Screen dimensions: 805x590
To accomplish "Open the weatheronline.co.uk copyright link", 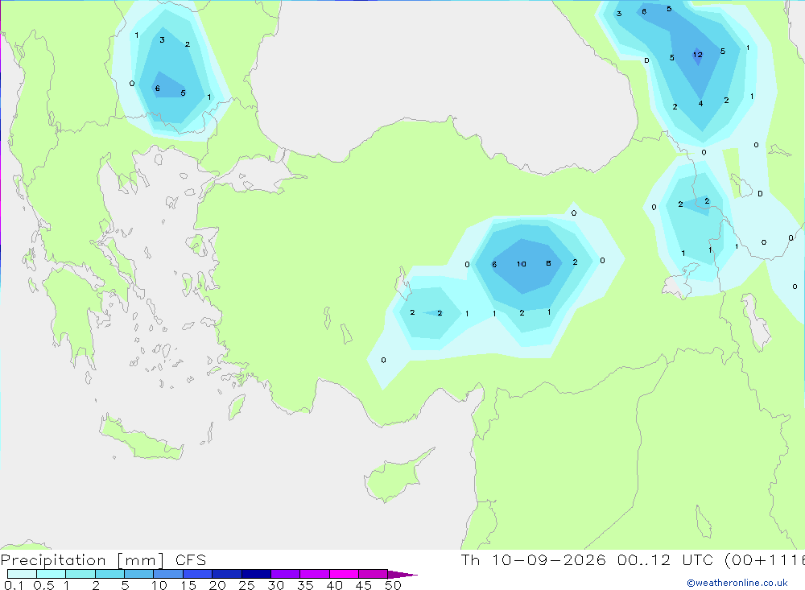I will point(737,583).
